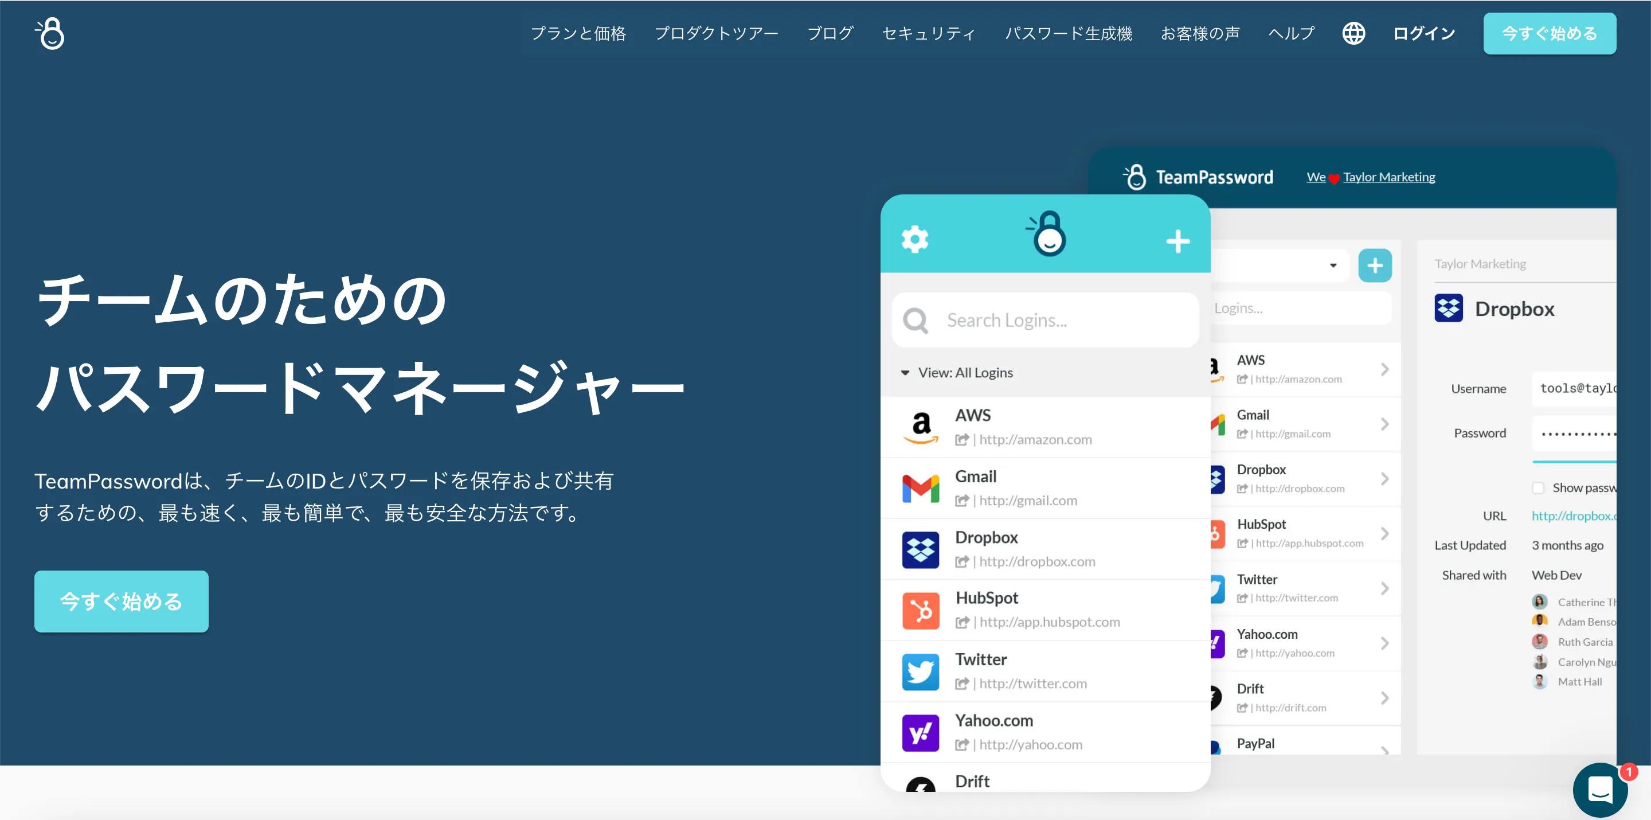
Task: Open Twitter entry chevron in dashboard list
Action: [x=1384, y=588]
